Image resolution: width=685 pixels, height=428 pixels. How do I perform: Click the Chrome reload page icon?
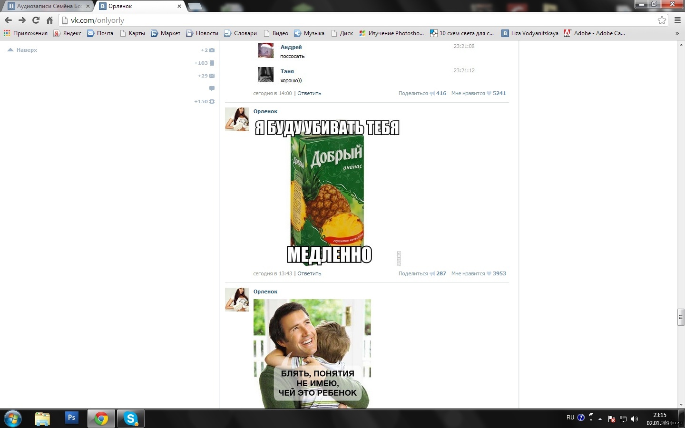coord(36,20)
